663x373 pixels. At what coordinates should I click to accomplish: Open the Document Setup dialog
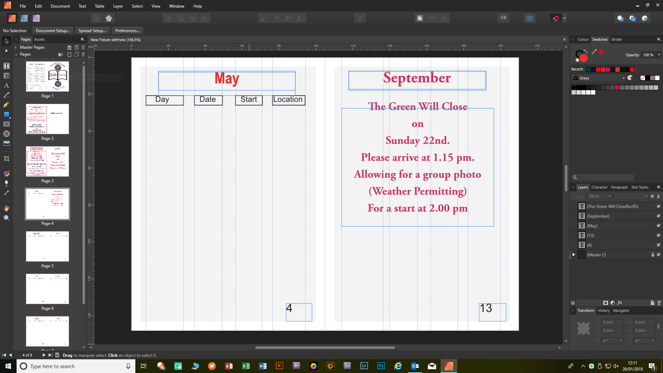52,30
